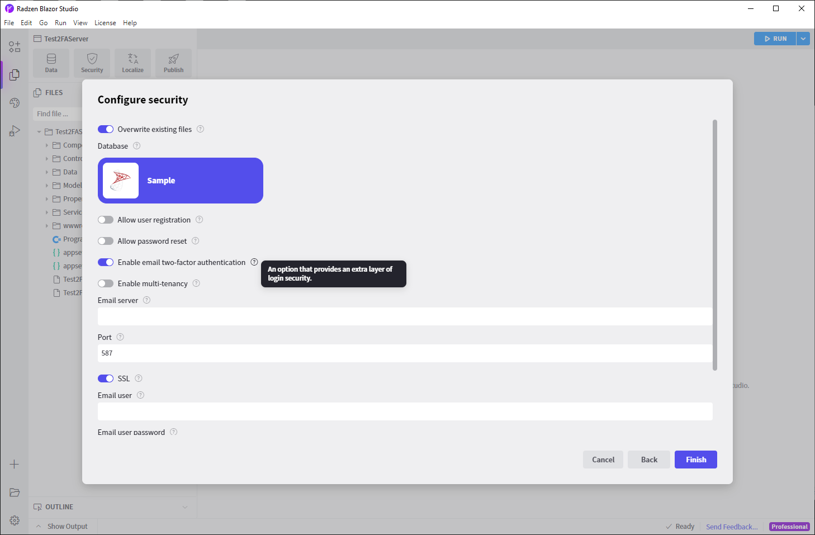Expand the wwwroot folder

click(47, 226)
